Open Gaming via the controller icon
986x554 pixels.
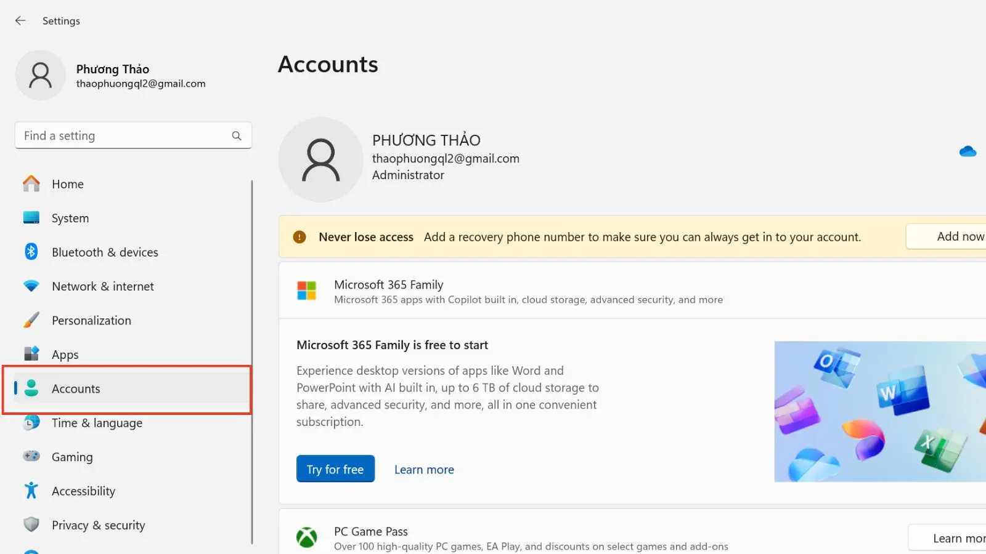tap(31, 457)
